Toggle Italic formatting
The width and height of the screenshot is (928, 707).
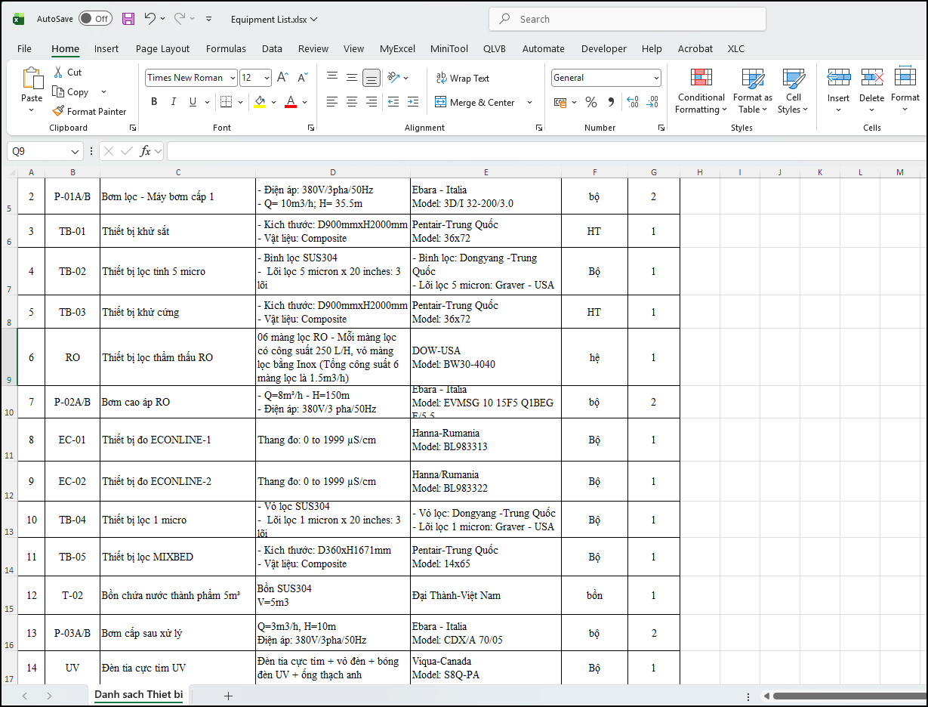(174, 102)
